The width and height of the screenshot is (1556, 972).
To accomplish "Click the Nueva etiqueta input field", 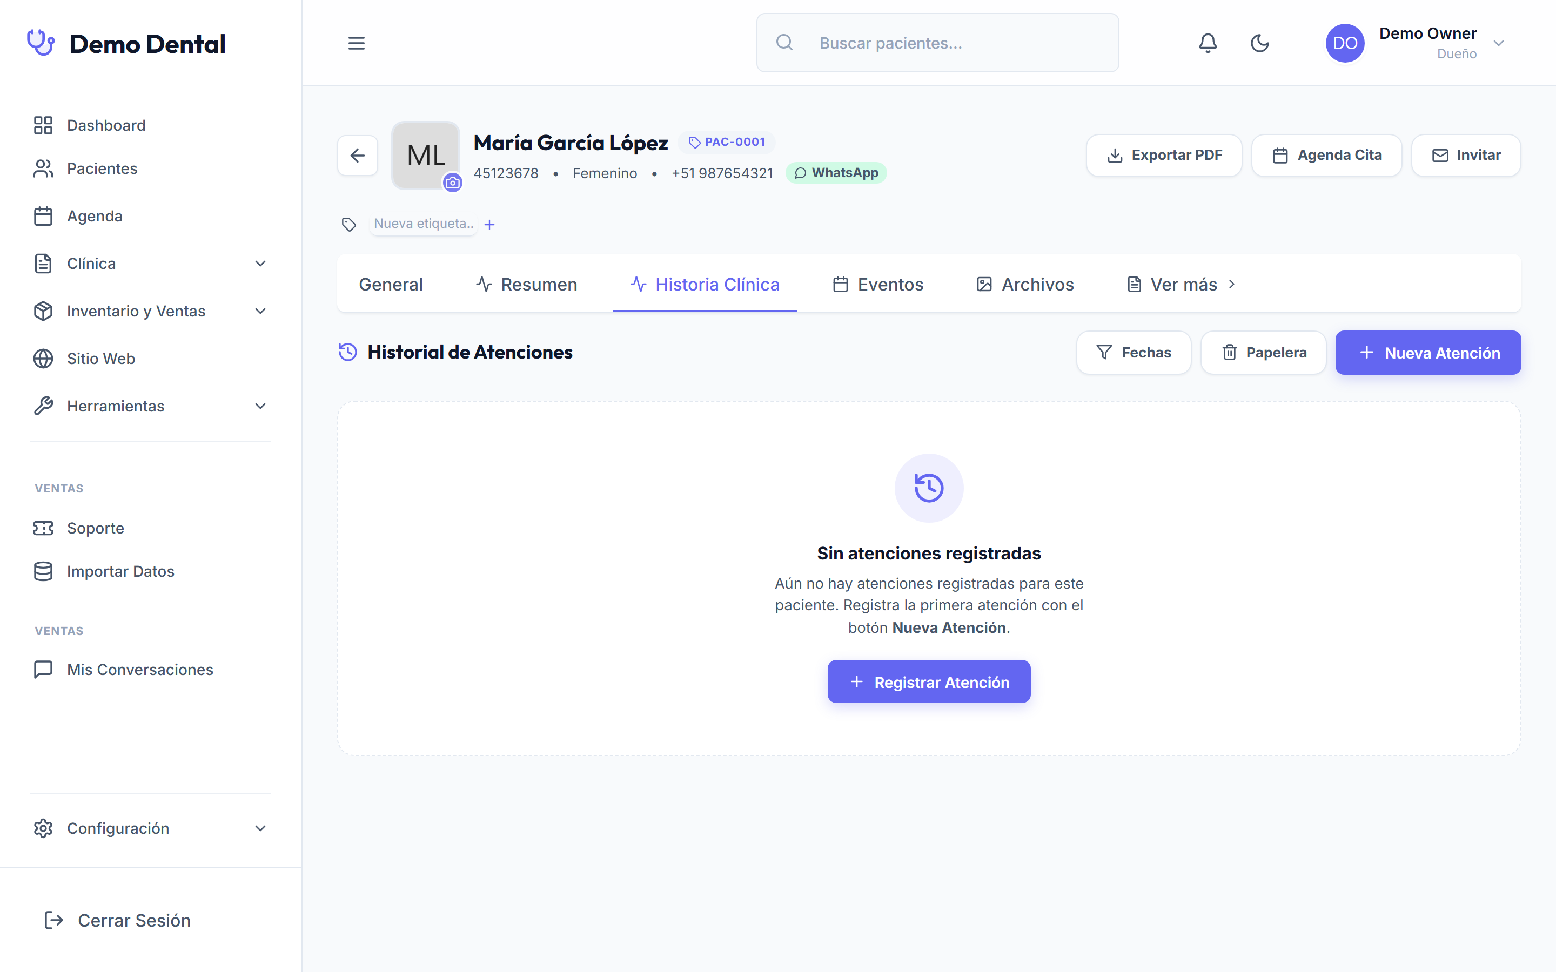I will [x=423, y=224].
